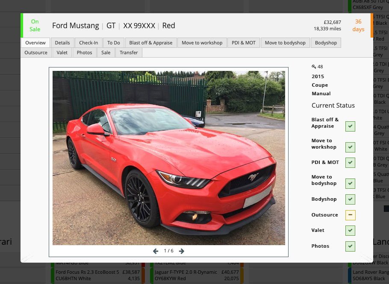Go to next photo arrow
389x284 pixels.
coord(182,251)
